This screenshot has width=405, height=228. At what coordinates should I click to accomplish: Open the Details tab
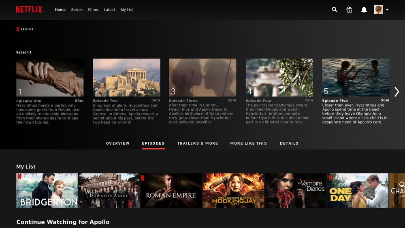tap(289, 143)
